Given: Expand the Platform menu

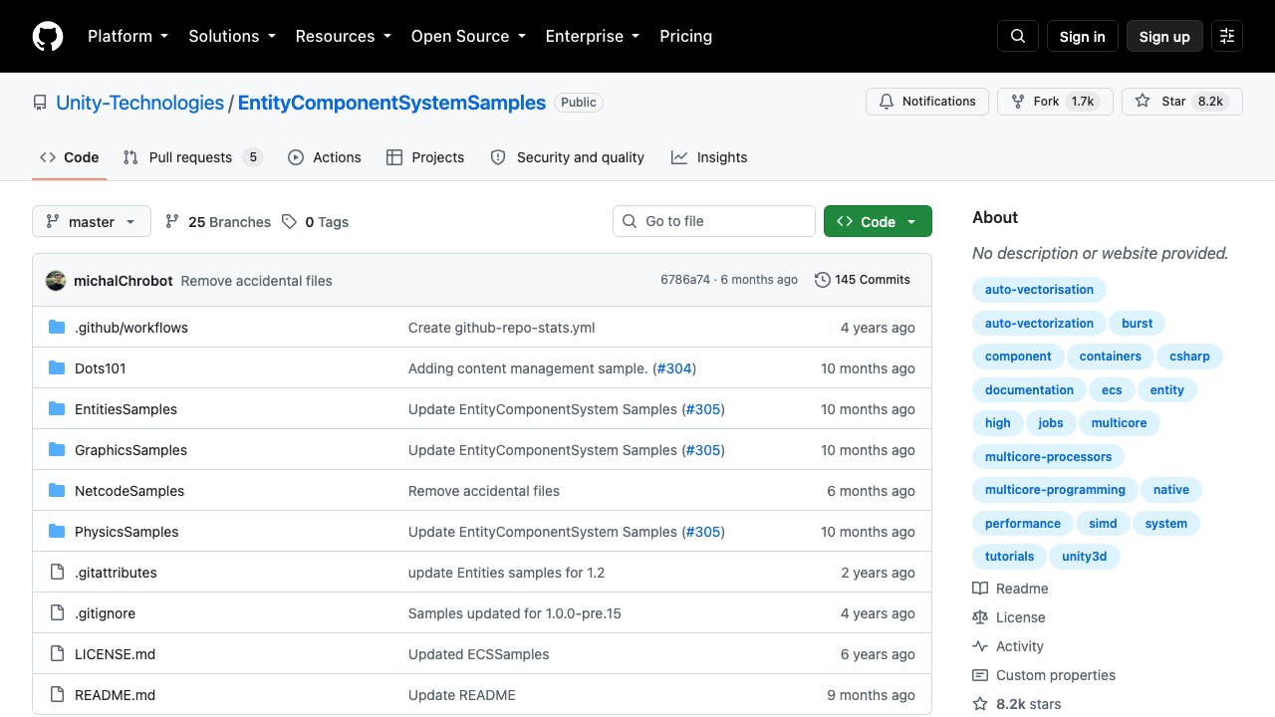Looking at the screenshot, I should pos(127,36).
